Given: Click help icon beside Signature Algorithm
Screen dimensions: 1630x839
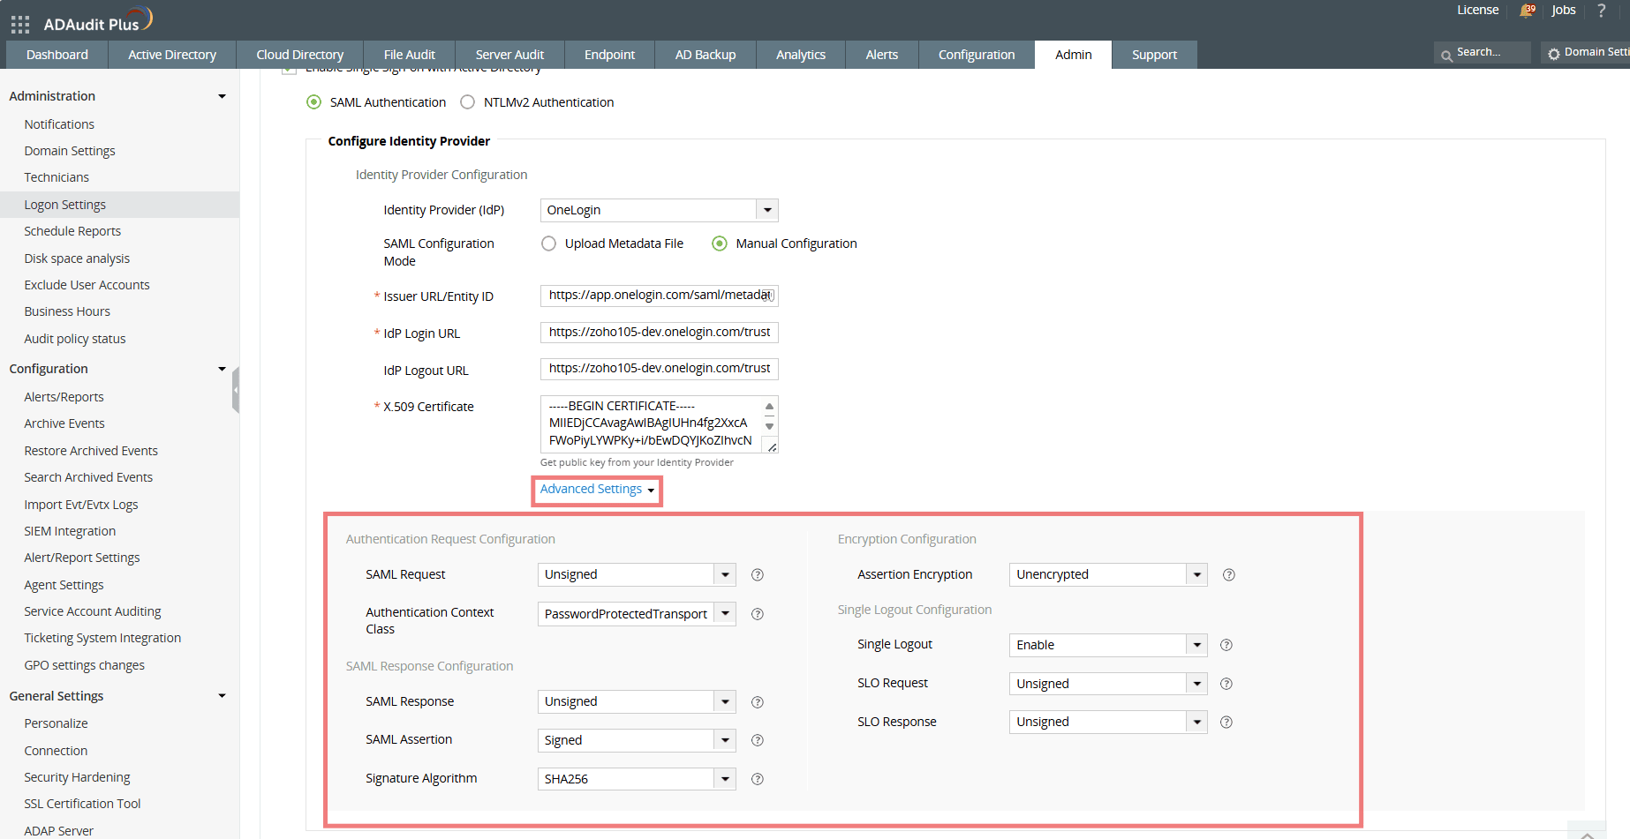Looking at the screenshot, I should click(x=757, y=779).
